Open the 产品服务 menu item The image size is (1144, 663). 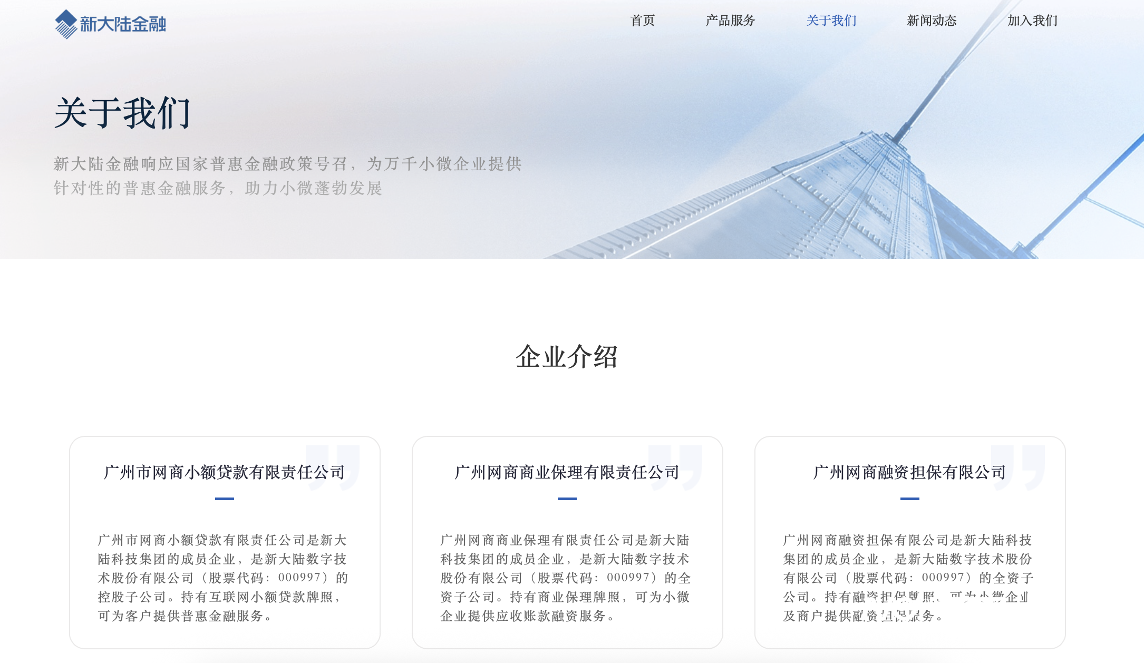[x=730, y=21]
